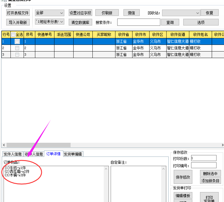Click inside the 搜索条件 input field
This screenshot has width=224, height=202.
(138, 22)
